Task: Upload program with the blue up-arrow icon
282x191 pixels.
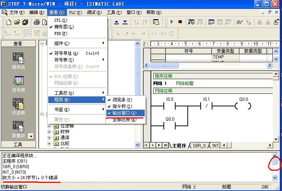Action: coord(117,22)
